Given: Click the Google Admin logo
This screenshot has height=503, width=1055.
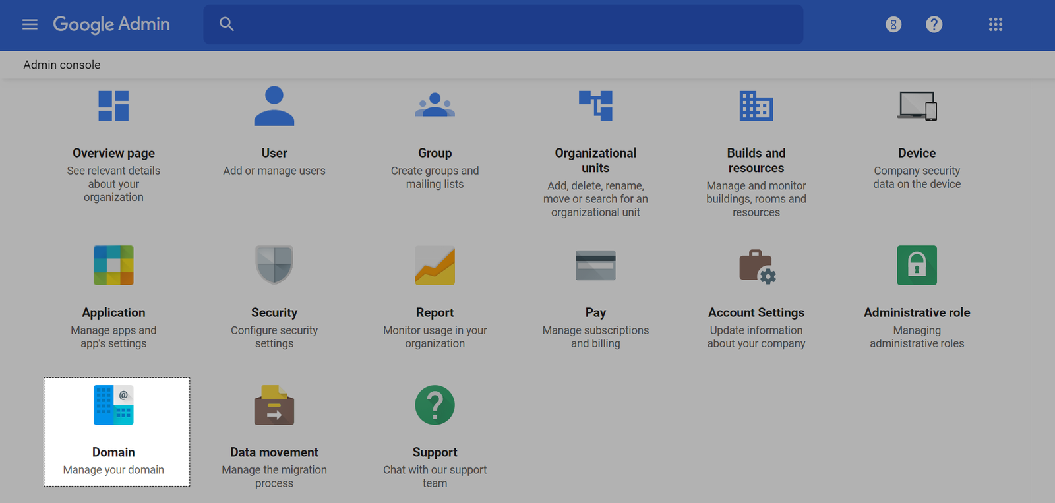Looking at the screenshot, I should click(x=111, y=24).
